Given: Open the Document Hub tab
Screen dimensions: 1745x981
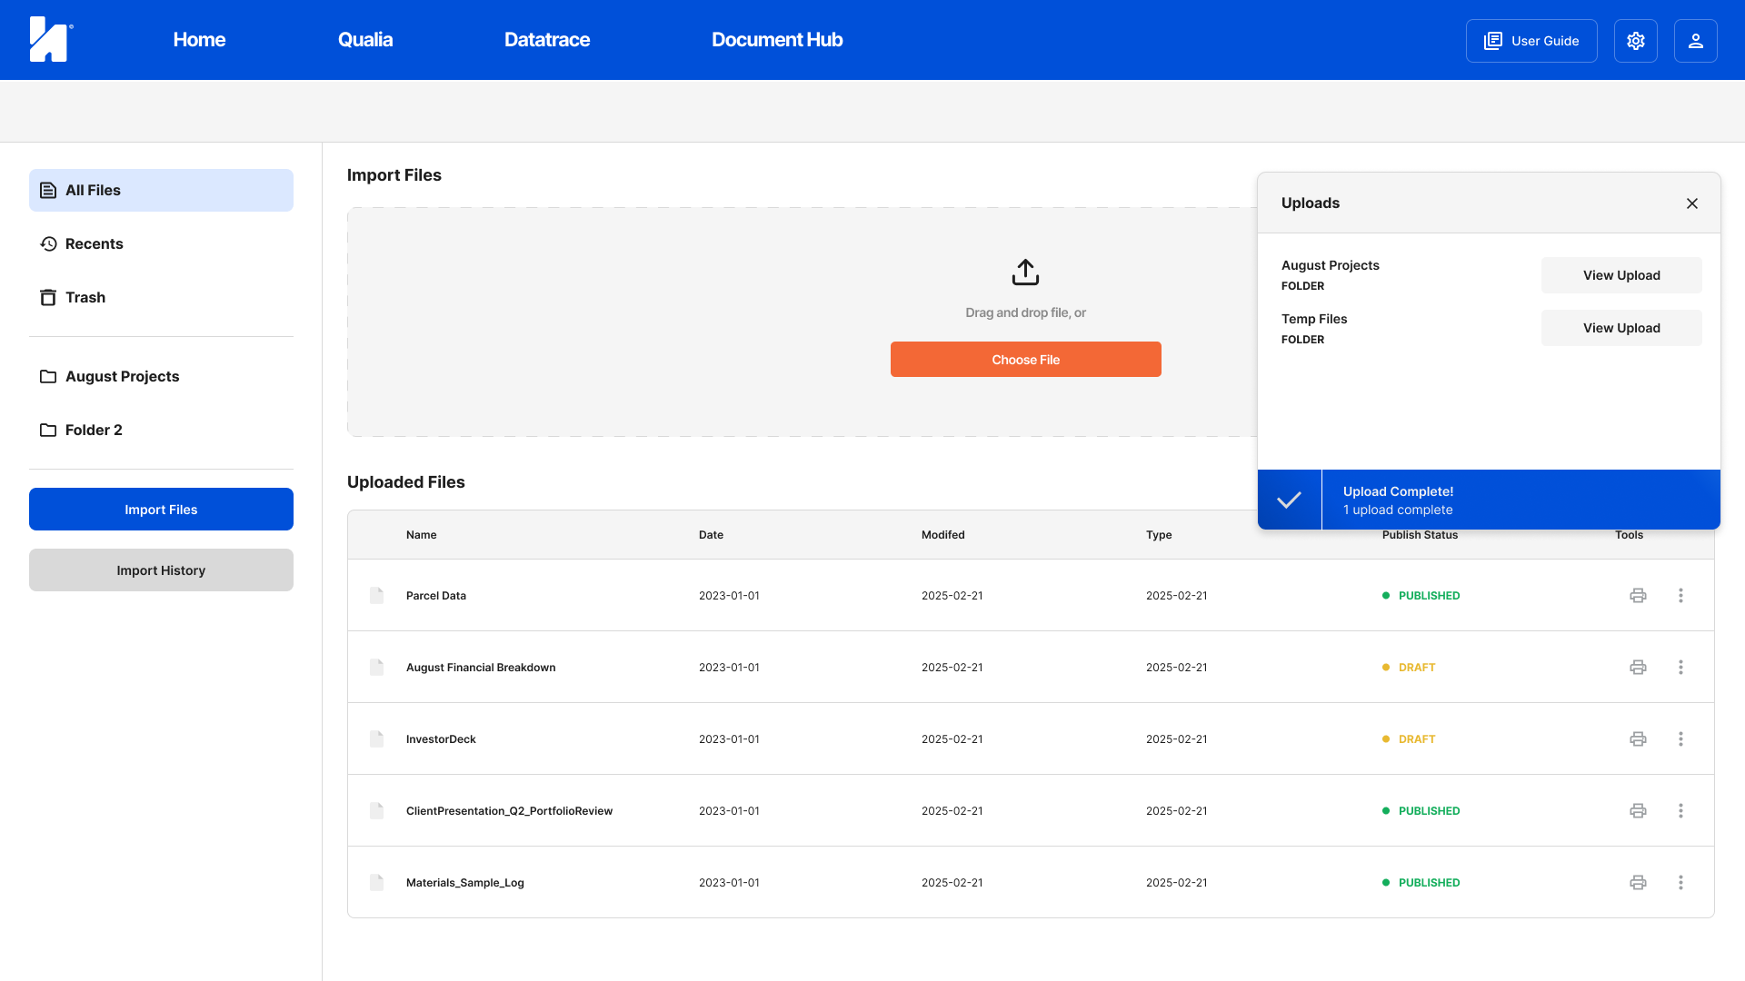Looking at the screenshot, I should click(x=777, y=40).
